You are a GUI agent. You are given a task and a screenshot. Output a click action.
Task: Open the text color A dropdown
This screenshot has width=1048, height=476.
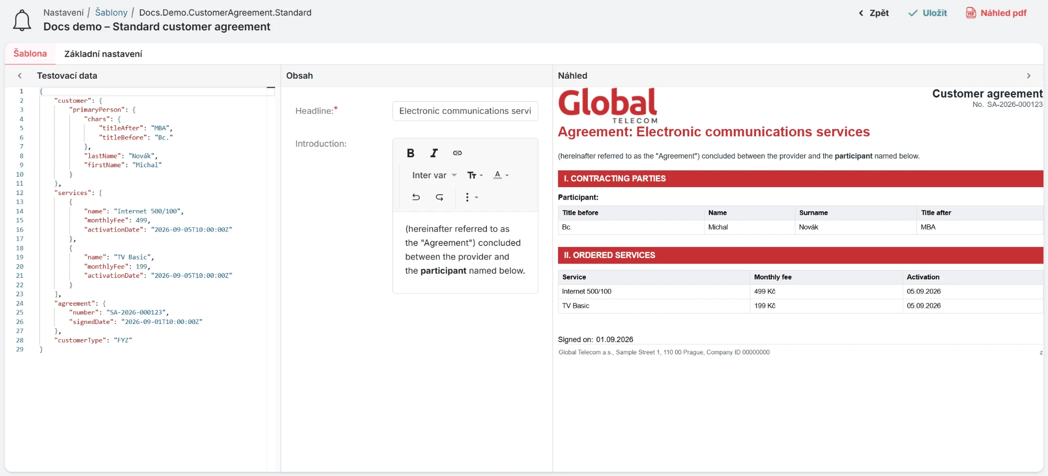pos(501,175)
